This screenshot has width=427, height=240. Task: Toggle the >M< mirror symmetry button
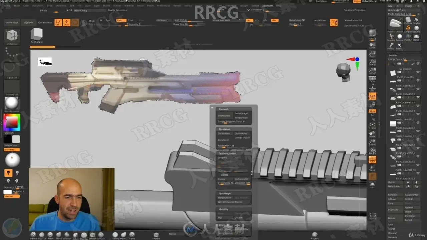[x=274, y=20]
